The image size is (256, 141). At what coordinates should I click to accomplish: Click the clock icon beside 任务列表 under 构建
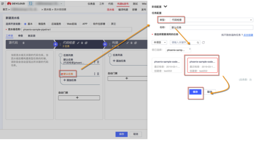pyautogui.click(x=110, y=55)
